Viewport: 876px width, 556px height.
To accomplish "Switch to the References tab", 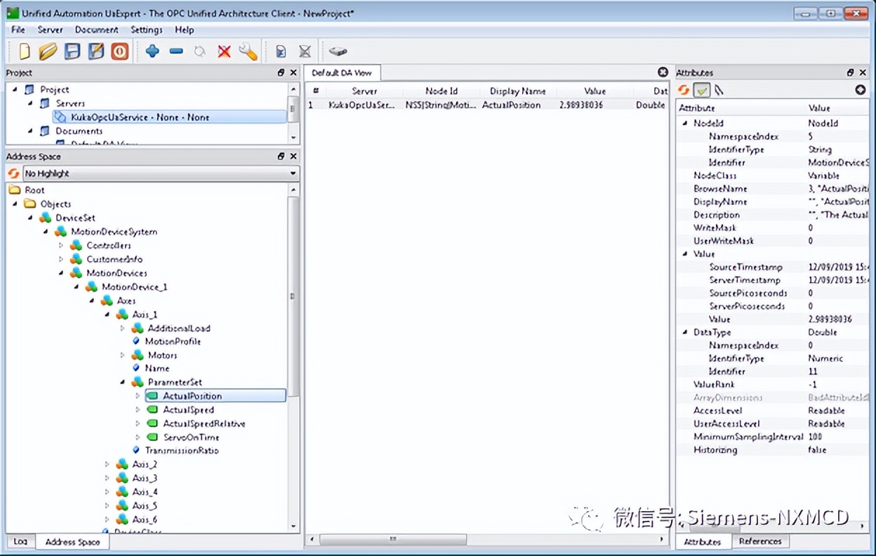I will point(762,541).
